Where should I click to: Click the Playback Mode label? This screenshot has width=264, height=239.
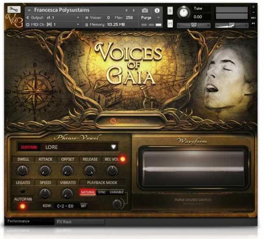tap(102, 183)
